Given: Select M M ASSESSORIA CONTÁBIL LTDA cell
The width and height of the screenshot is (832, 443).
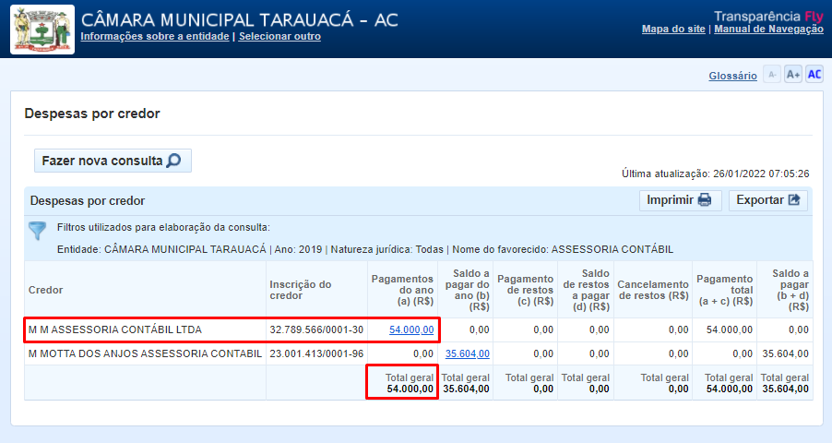Looking at the screenshot, I should [145, 329].
